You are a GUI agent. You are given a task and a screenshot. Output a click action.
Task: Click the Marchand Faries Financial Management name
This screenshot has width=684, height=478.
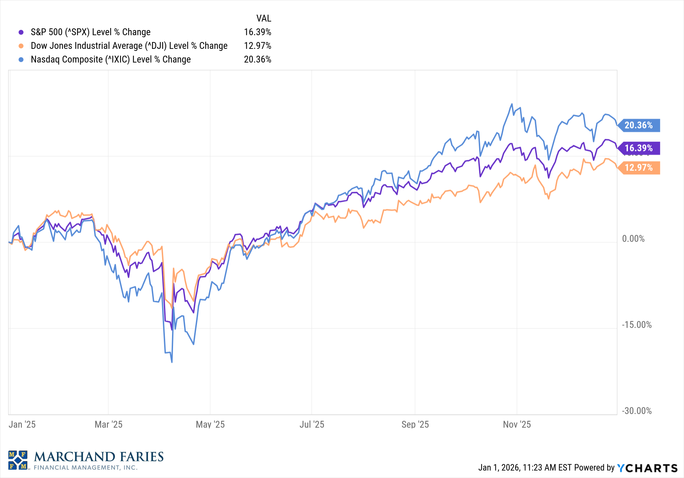(98, 460)
